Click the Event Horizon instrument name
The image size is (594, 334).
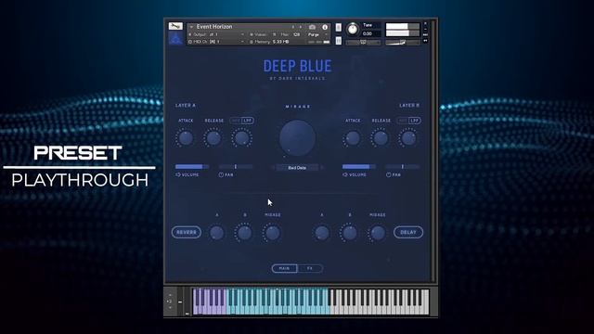(x=214, y=27)
